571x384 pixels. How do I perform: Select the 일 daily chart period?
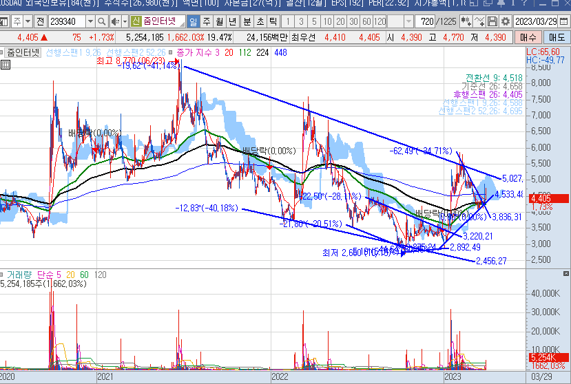click(194, 21)
